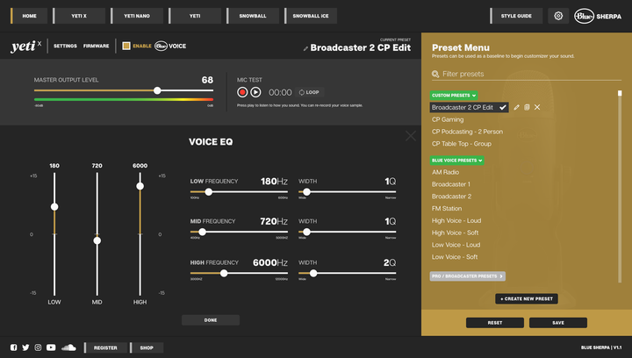Image resolution: width=632 pixels, height=358 pixels.
Task: Select CP Podcasting - 2 Person preset
Action: click(467, 132)
